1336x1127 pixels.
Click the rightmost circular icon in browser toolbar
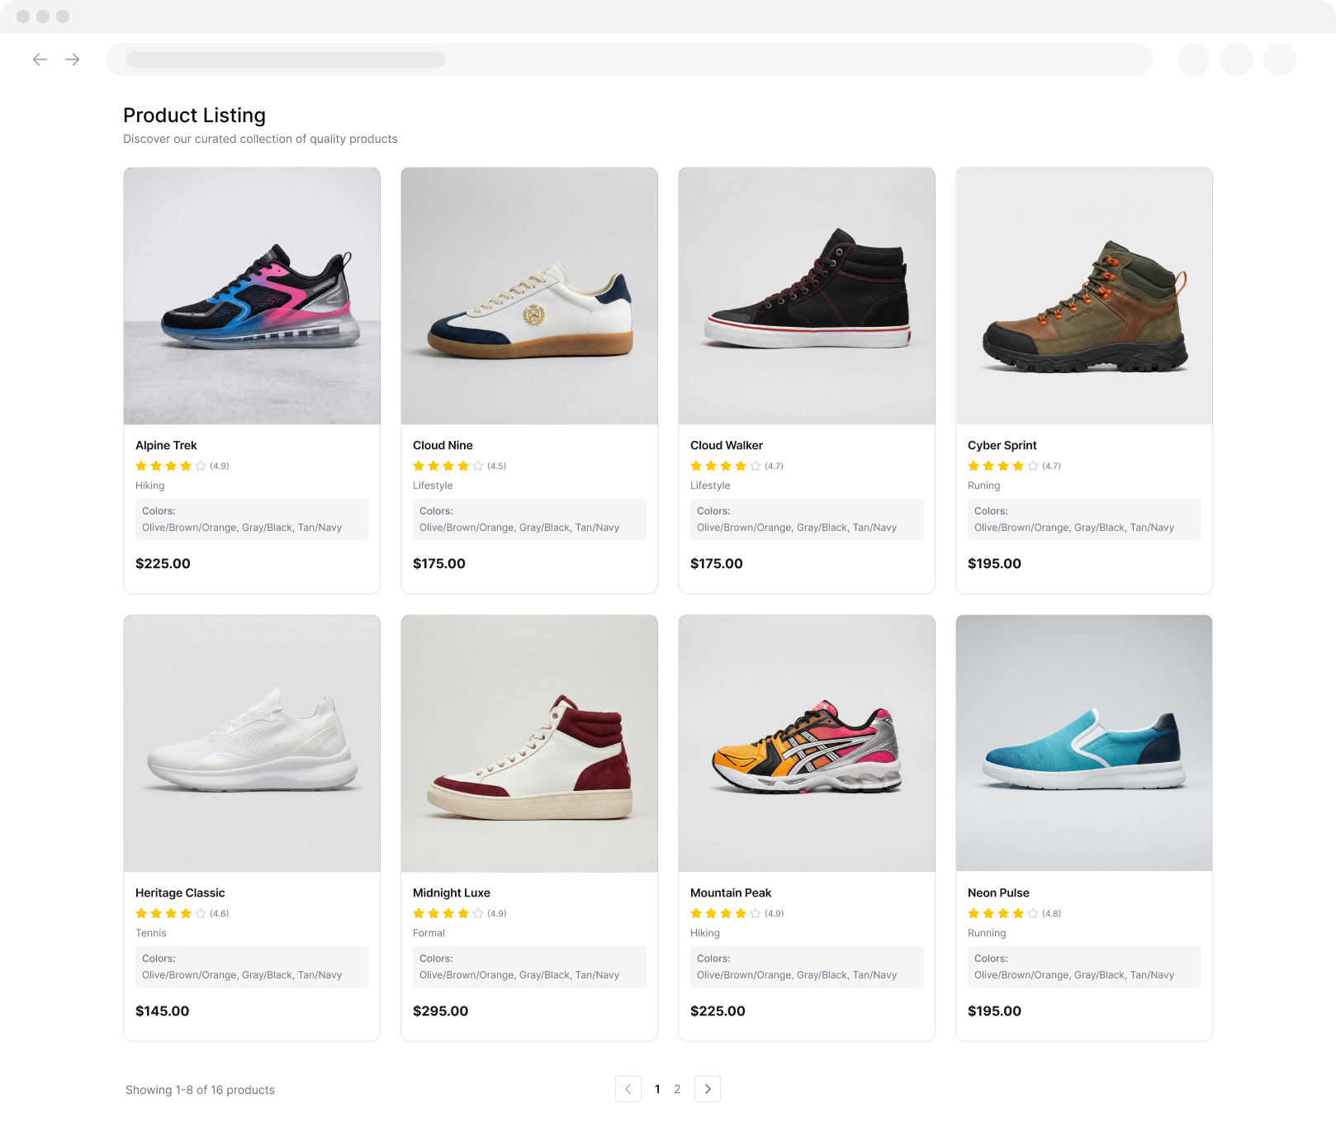1279,59
